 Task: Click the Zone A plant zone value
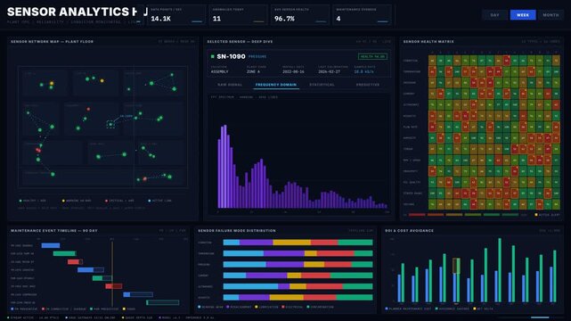click(253, 71)
